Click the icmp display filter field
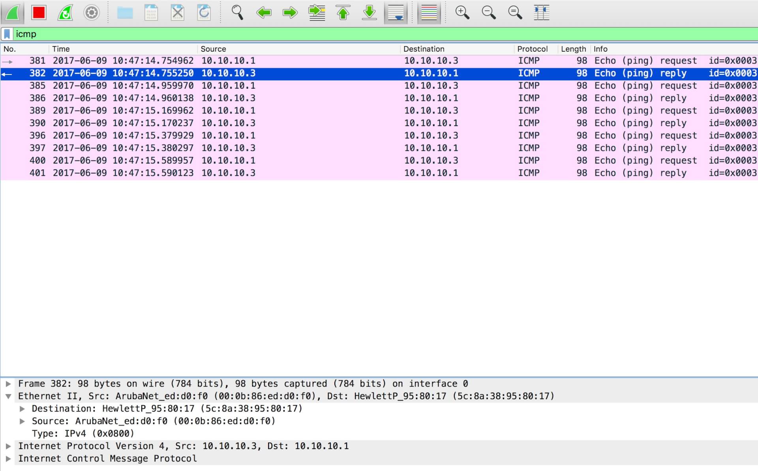The width and height of the screenshot is (758, 471). pos(355,34)
